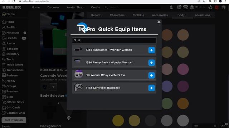
Task: Close the Quick Equip Items dialog
Action: pos(159,22)
